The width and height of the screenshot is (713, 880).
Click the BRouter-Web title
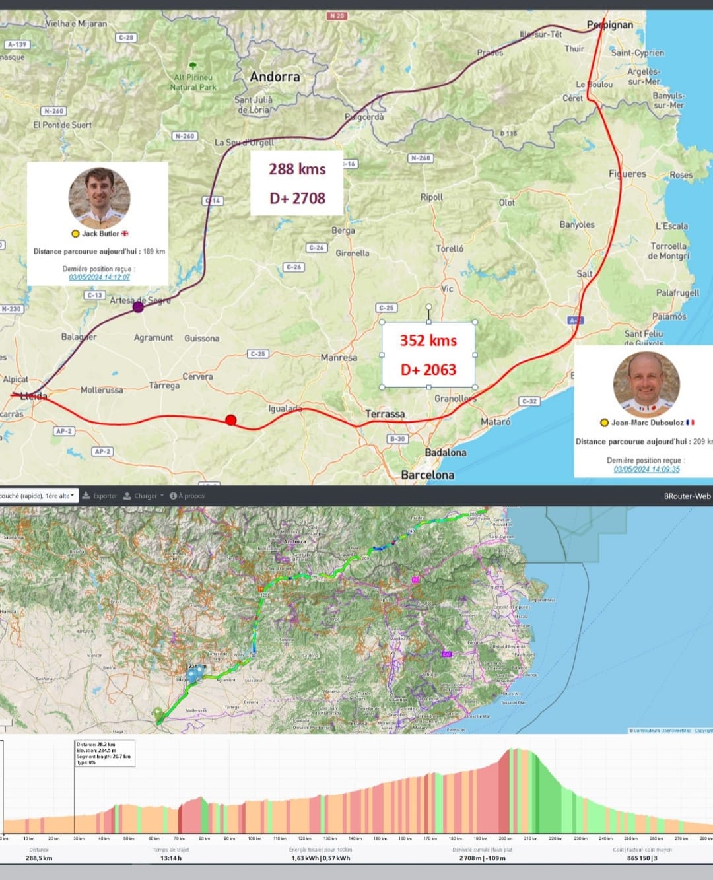click(x=687, y=496)
